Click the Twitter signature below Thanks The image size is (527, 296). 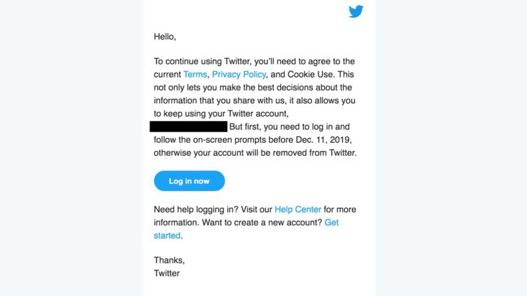pos(167,273)
